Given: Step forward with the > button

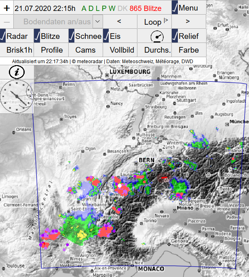Looking at the screenshot, I should [188, 21].
